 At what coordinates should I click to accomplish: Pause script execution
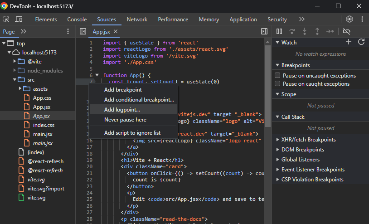pyautogui.click(x=279, y=31)
